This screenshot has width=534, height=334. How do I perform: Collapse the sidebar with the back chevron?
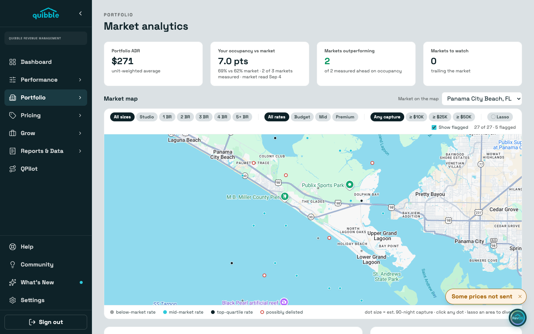pos(80,13)
